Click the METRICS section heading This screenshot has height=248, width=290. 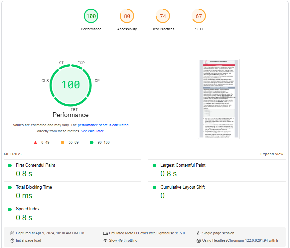(x=13, y=154)
